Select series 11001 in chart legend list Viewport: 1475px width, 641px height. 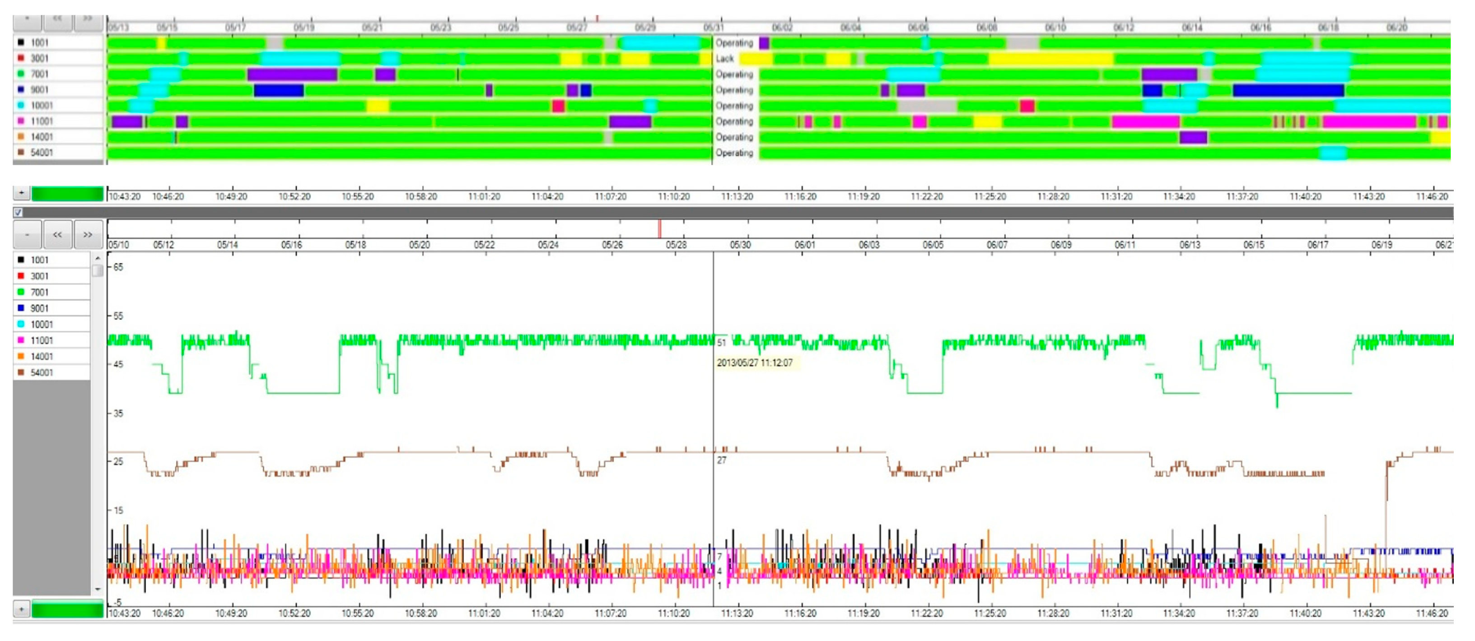point(41,340)
